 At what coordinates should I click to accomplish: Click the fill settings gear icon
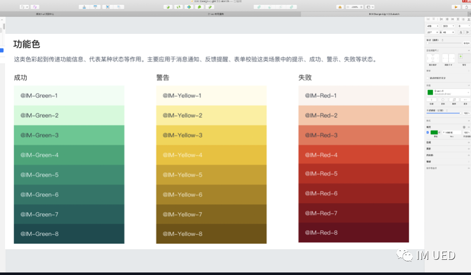tap(464, 127)
